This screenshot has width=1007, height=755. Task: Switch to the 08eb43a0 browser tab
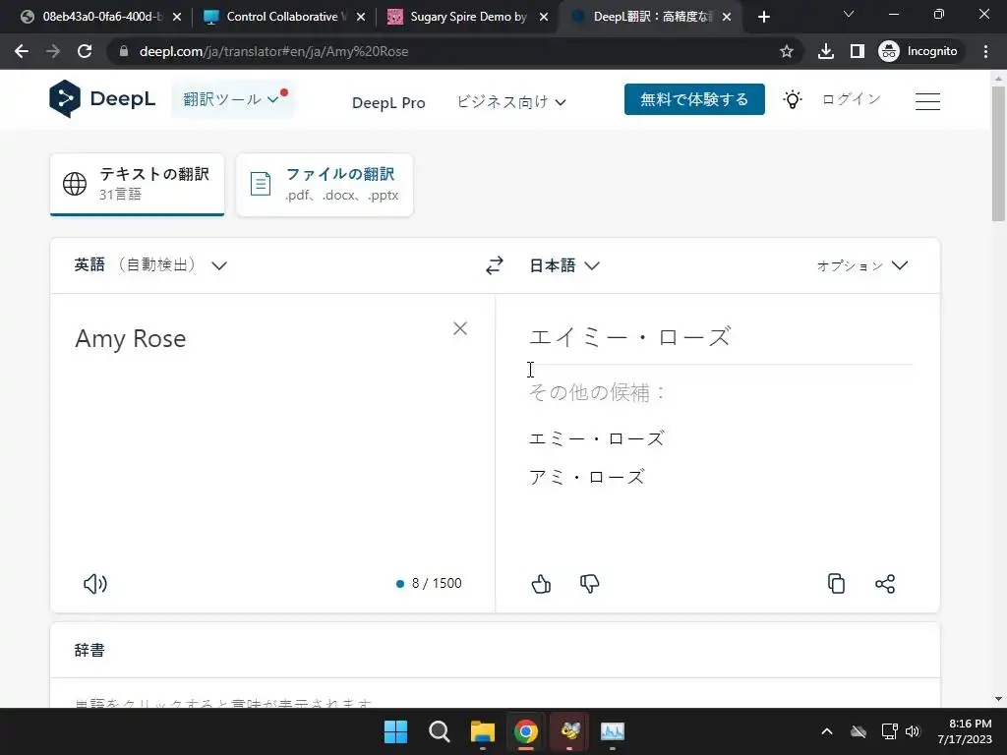click(99, 17)
